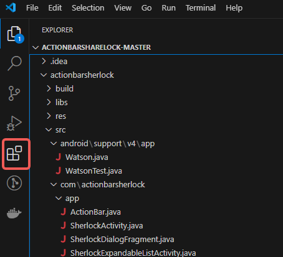Viewport: 283px width, 257px height.
Task: Open the Search view icon
Action: tap(14, 63)
